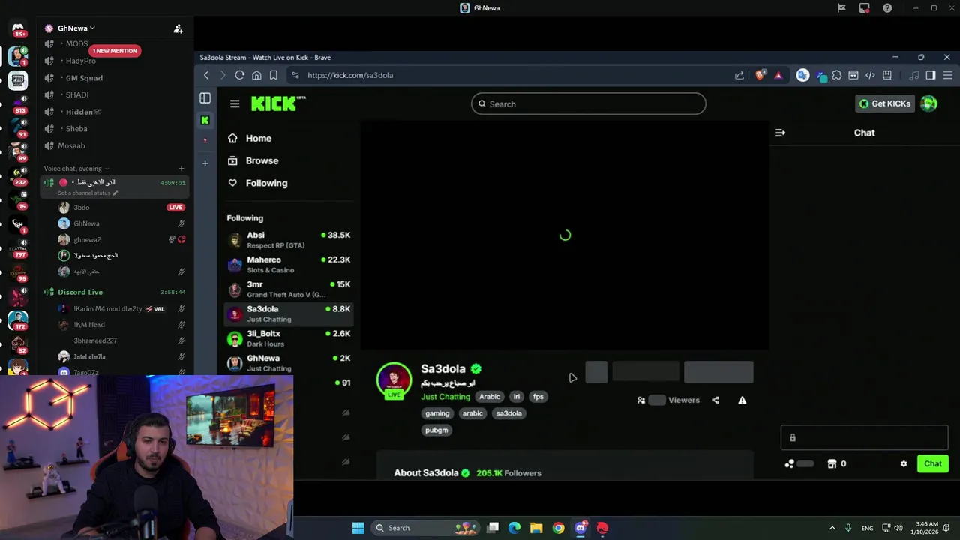960x540 pixels.
Task: Click the Get KICKs button
Action: coord(884,103)
